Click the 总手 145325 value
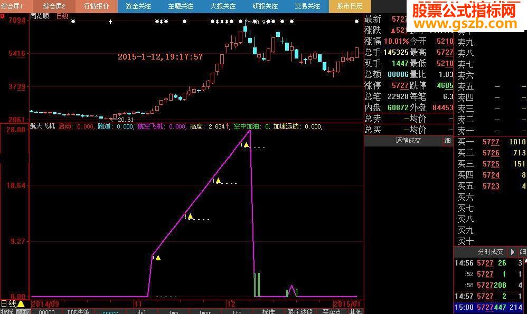The image size is (527, 314). (x=396, y=52)
